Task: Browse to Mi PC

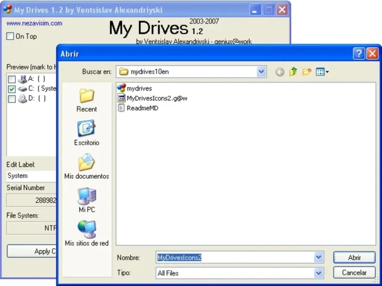Action: (87, 200)
